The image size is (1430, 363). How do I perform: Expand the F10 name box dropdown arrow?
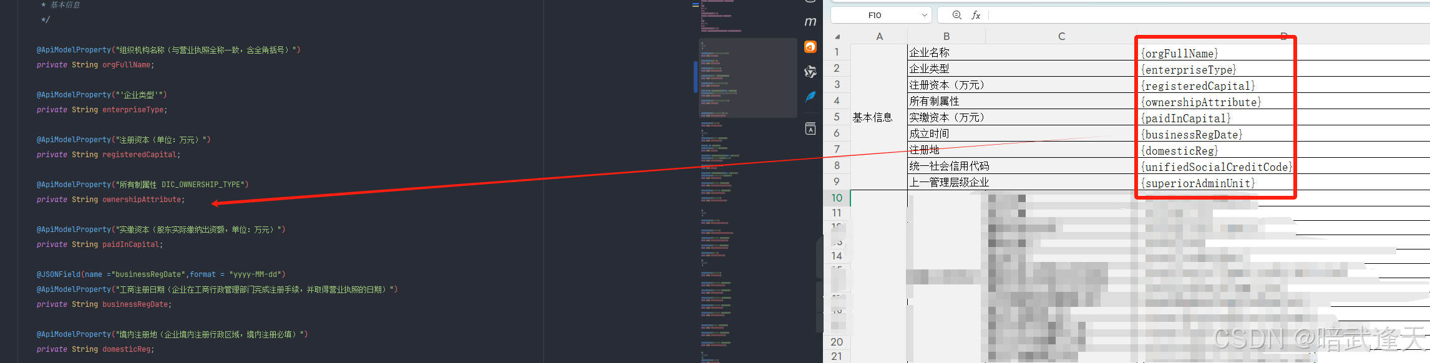[x=924, y=15]
